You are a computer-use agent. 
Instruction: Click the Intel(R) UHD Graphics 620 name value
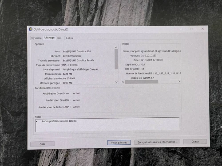[x=77, y=51]
